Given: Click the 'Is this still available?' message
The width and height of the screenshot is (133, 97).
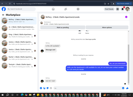Looking at the screenshot, I should [x=52, y=46].
